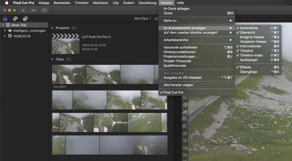Click the import media arrow button
Viewport: 292px width, 161px height.
tap(23, 10)
